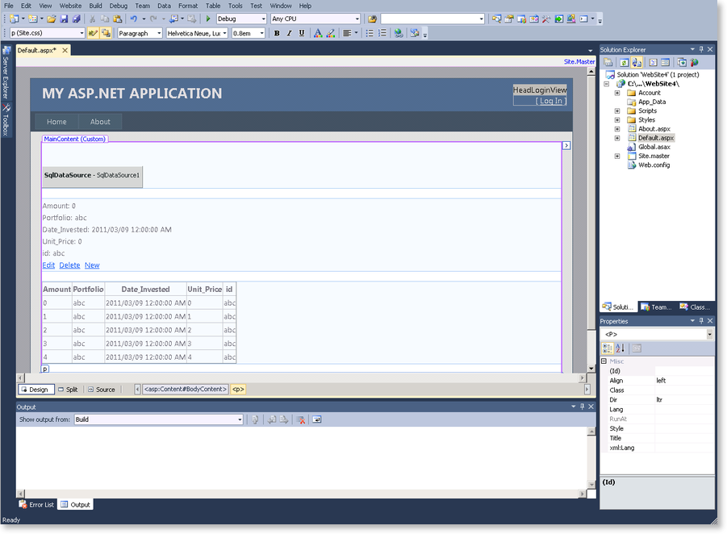727x534 pixels.
Task: Open the Server Explorer side tab
Action: pos(6,73)
